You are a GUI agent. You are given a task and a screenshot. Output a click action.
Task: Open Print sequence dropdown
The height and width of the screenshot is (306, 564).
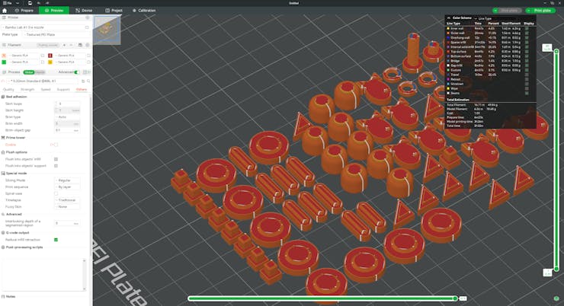(x=67, y=187)
